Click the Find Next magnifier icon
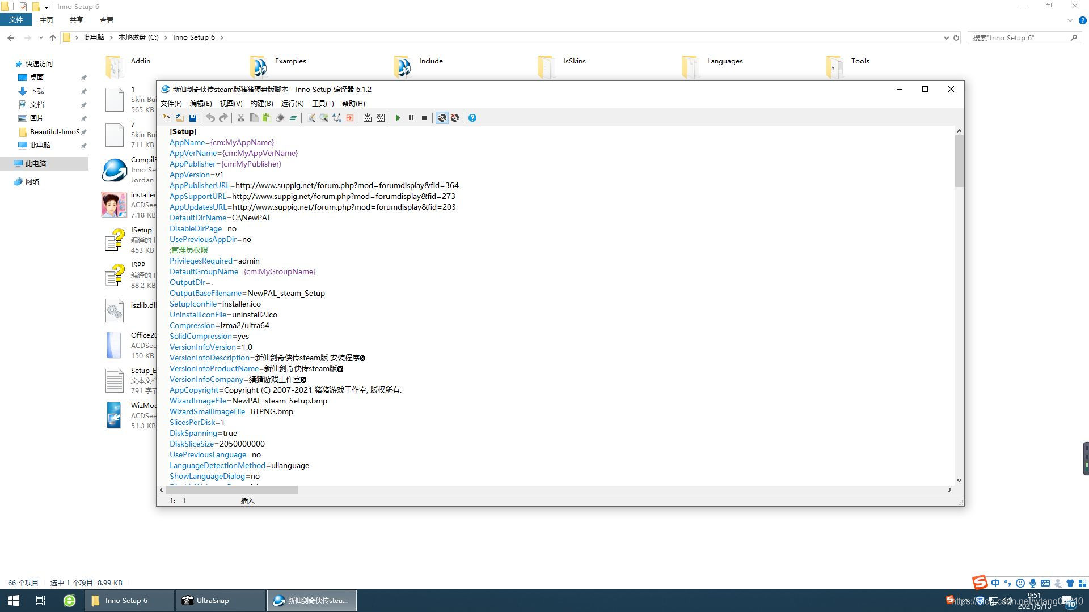 324,118
